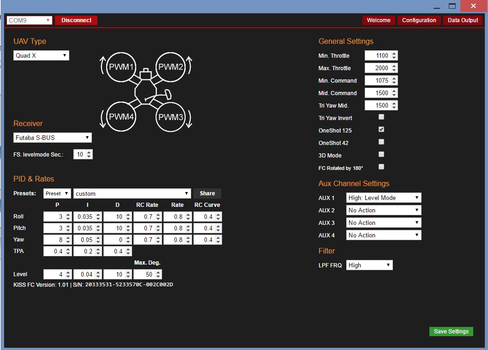Expand the Futaba S-BUS receiver dropdown
Viewport: 488px width, 350px height.
(53, 138)
